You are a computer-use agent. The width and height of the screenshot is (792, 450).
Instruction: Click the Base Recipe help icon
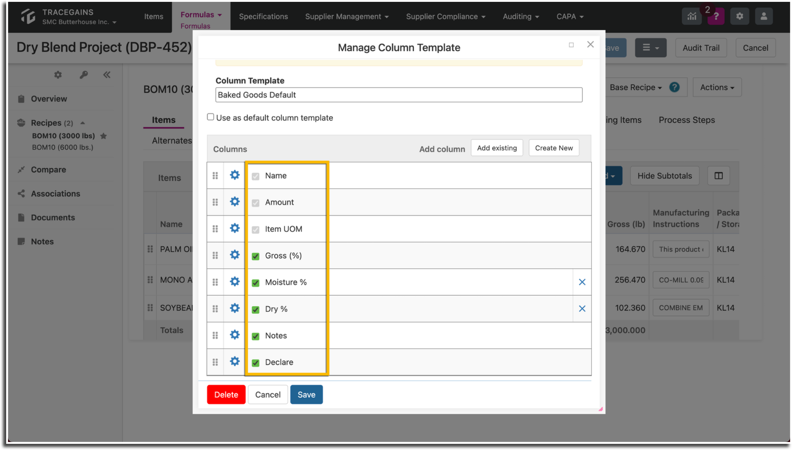tap(674, 87)
